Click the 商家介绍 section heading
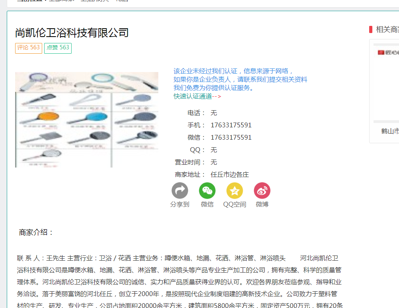The height and width of the screenshot is (308, 399). pyautogui.click(x=36, y=232)
